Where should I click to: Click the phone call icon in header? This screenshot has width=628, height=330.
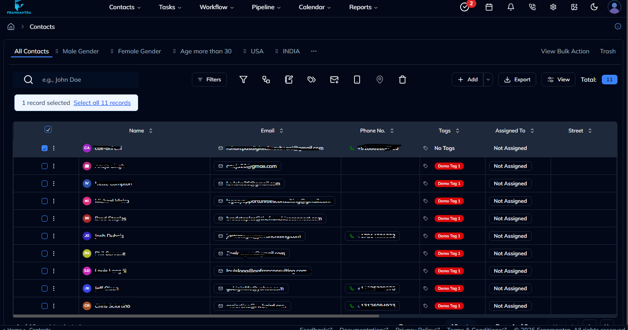tap(532, 7)
